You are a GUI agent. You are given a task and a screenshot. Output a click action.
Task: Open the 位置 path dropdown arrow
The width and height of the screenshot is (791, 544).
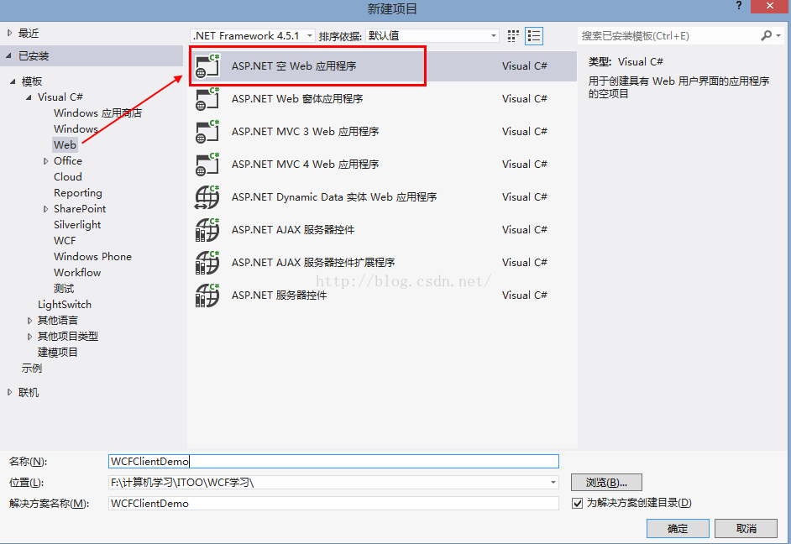pos(553,483)
